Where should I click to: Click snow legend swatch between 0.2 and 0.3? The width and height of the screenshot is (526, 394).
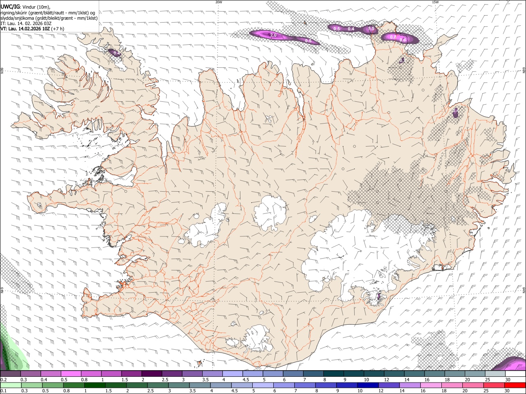pyautogui.click(x=10, y=373)
